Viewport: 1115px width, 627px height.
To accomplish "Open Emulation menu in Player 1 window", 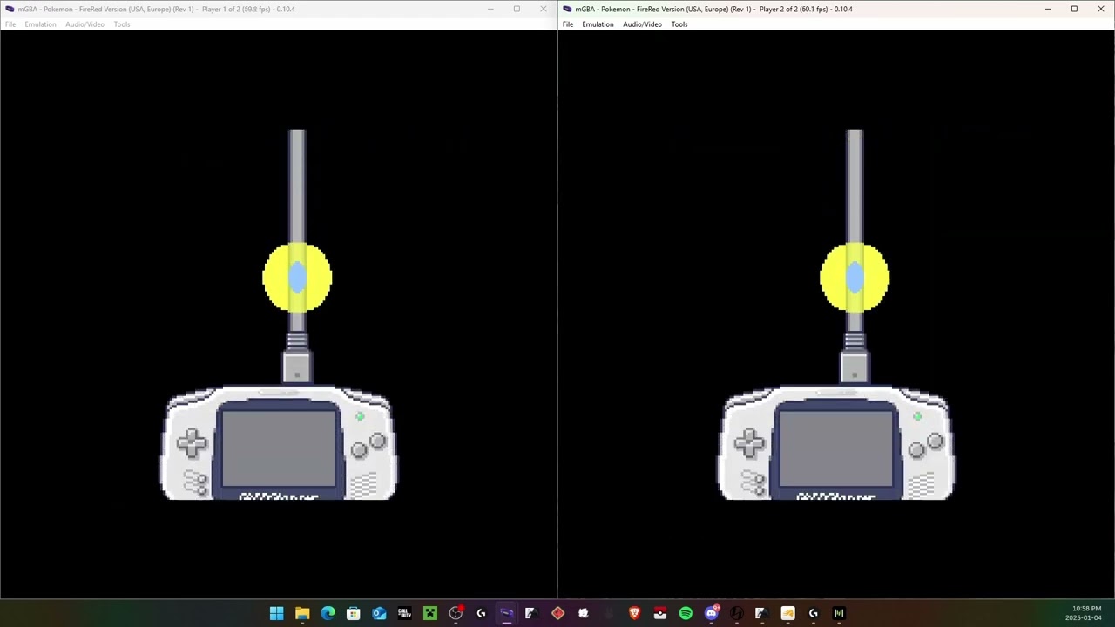I will (x=40, y=24).
